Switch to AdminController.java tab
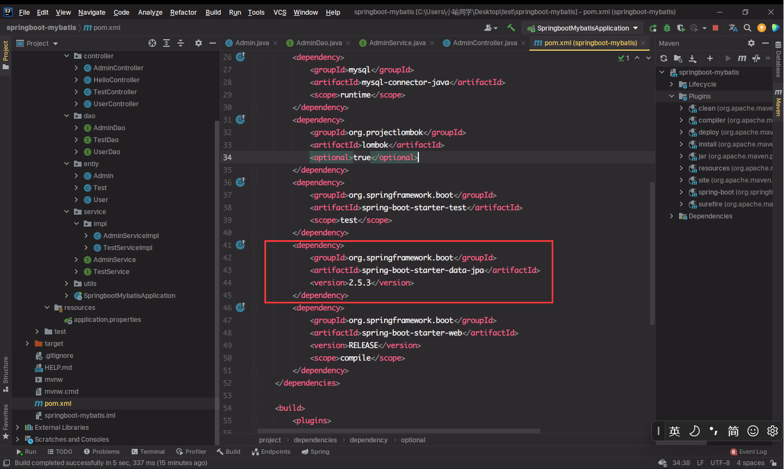Image resolution: width=784 pixels, height=469 pixels. (485, 43)
